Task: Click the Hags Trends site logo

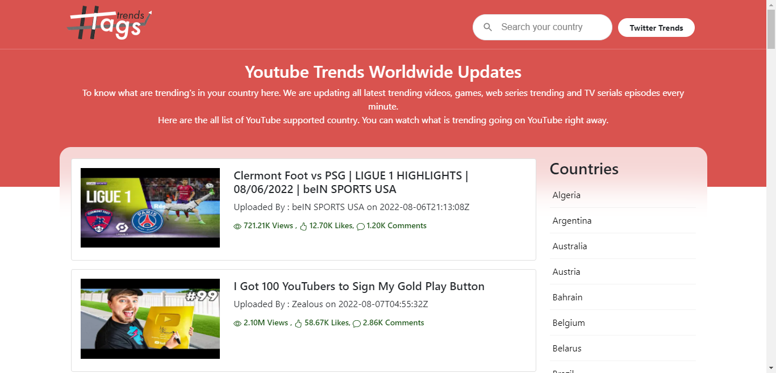Action: pos(109,23)
